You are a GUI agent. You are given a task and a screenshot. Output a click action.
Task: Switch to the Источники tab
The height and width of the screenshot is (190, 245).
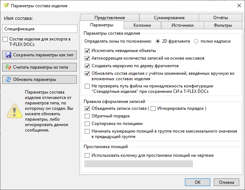(182, 25)
